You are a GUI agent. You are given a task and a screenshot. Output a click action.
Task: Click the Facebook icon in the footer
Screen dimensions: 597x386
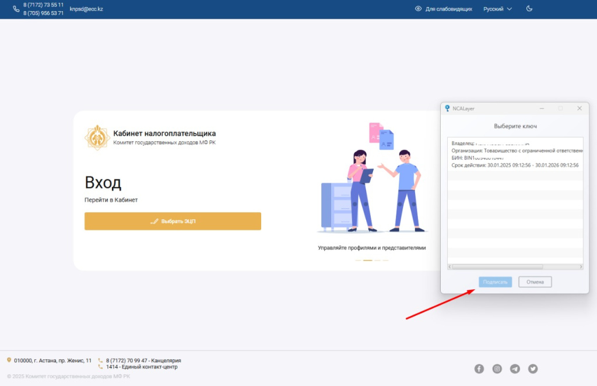(479, 369)
